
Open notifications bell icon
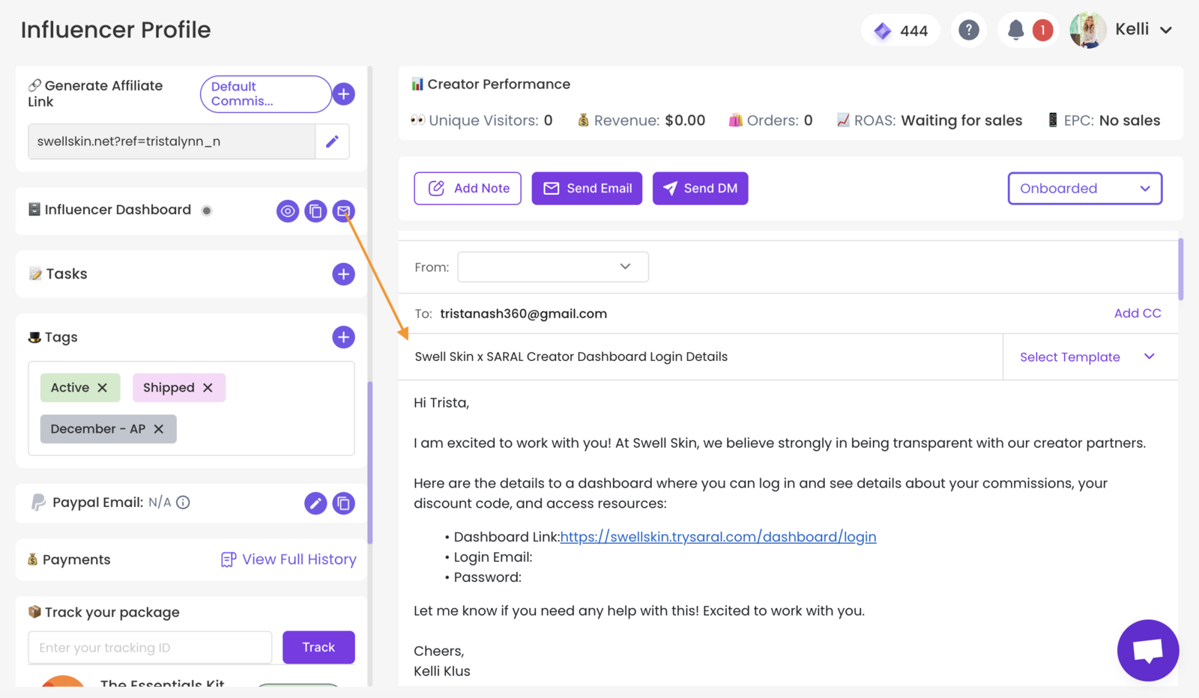1015,30
